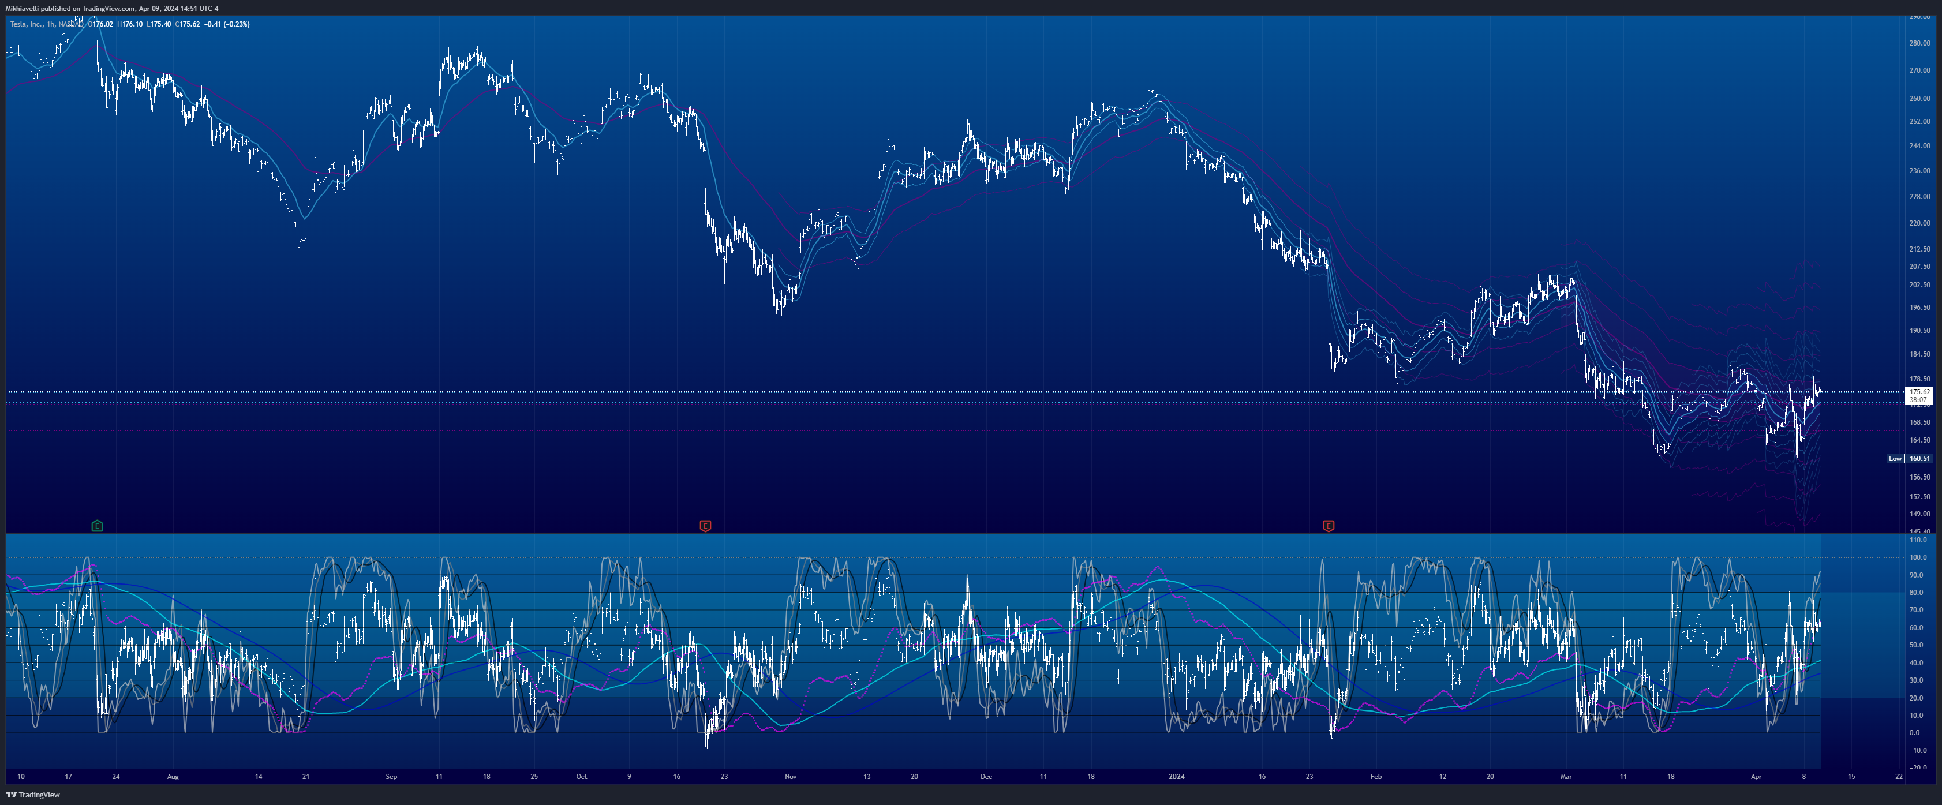The image size is (1942, 805).
Task: Click the 190.50 price axis label
Action: tap(1919, 330)
